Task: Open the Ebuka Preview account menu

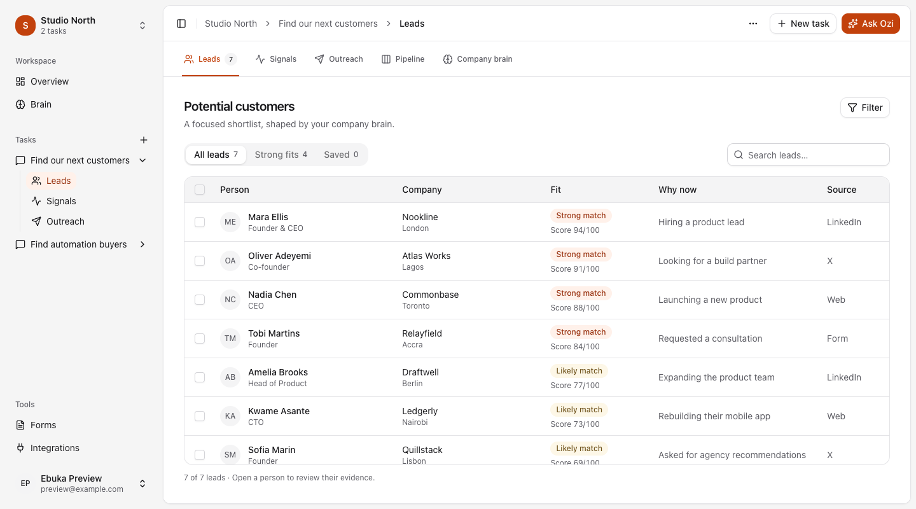Action: click(81, 484)
